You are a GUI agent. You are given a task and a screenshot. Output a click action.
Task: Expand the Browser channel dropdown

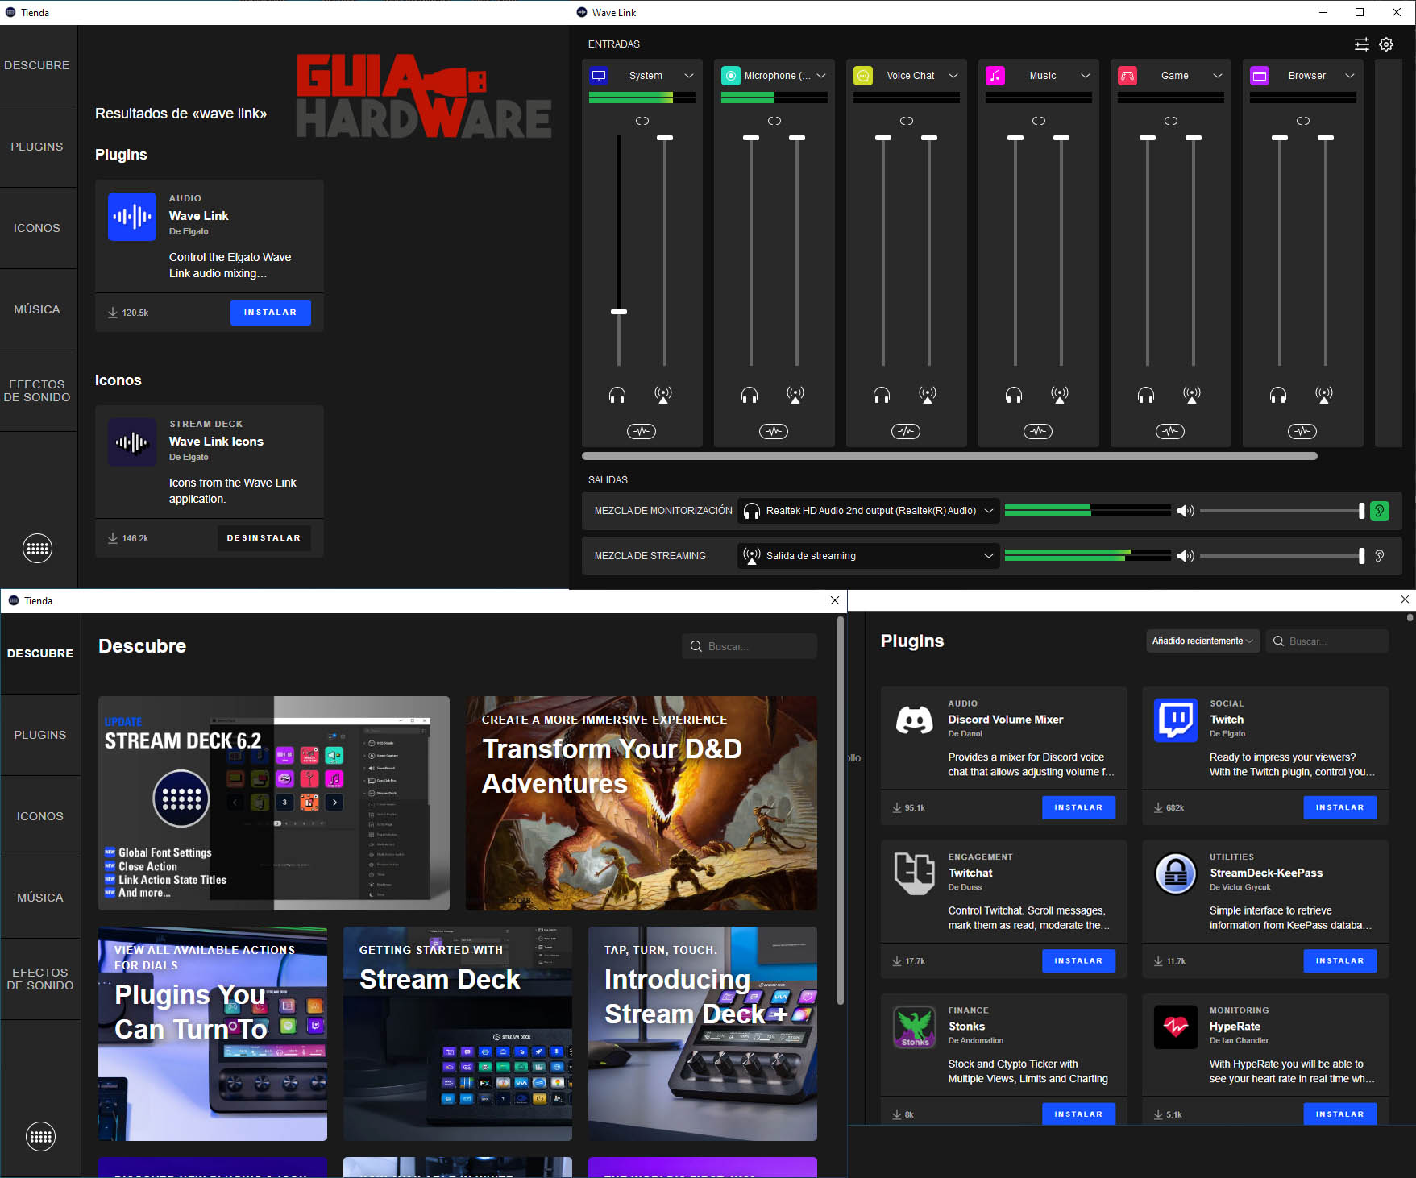(1350, 76)
